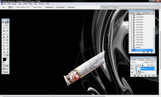This screenshot has height=97, width=161.
Task: Toggle lock transparent pixels in Layers panel
Action: (136, 65)
